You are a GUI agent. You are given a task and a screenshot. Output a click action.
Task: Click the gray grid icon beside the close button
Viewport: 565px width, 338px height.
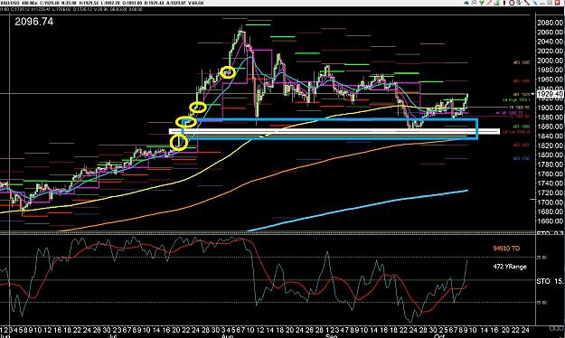(x=550, y=3)
